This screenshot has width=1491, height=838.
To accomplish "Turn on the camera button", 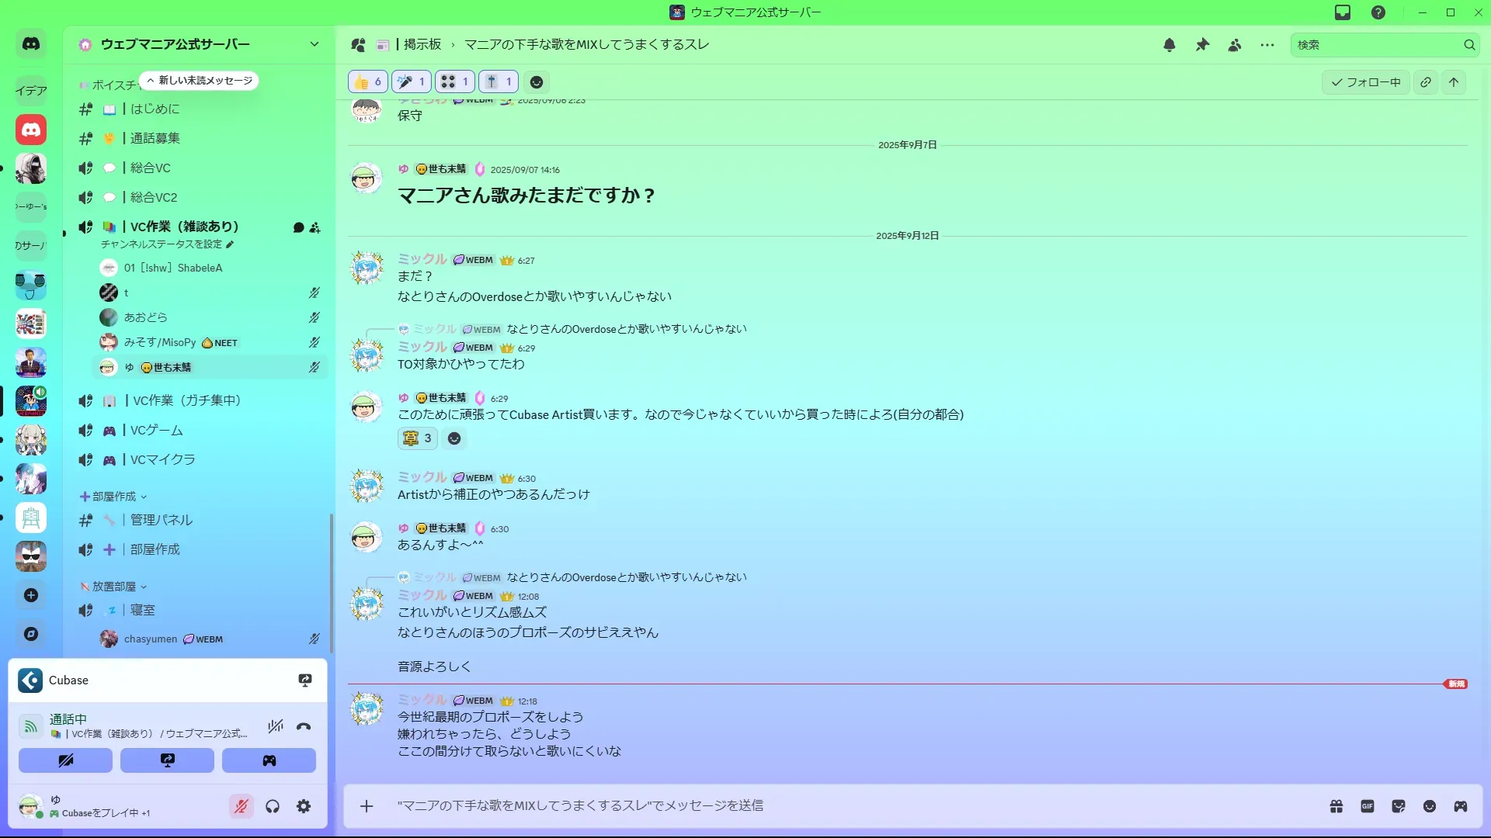I will [65, 760].
